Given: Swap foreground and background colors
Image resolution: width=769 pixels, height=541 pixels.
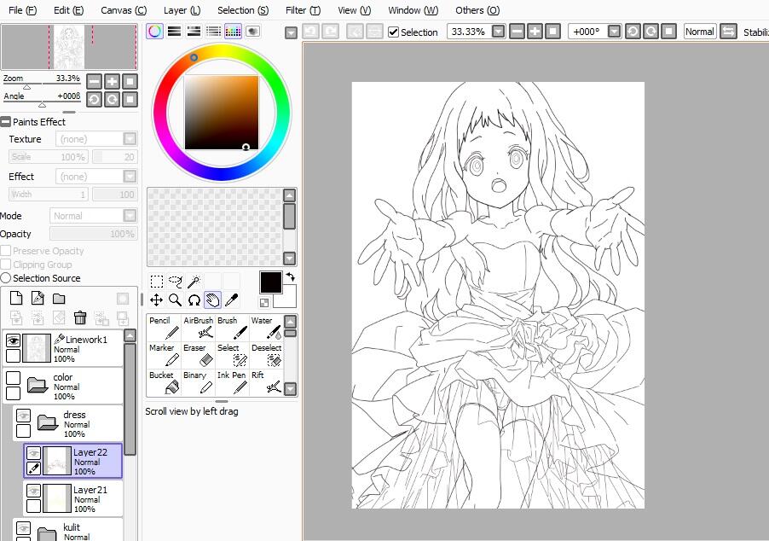Looking at the screenshot, I should tap(291, 276).
